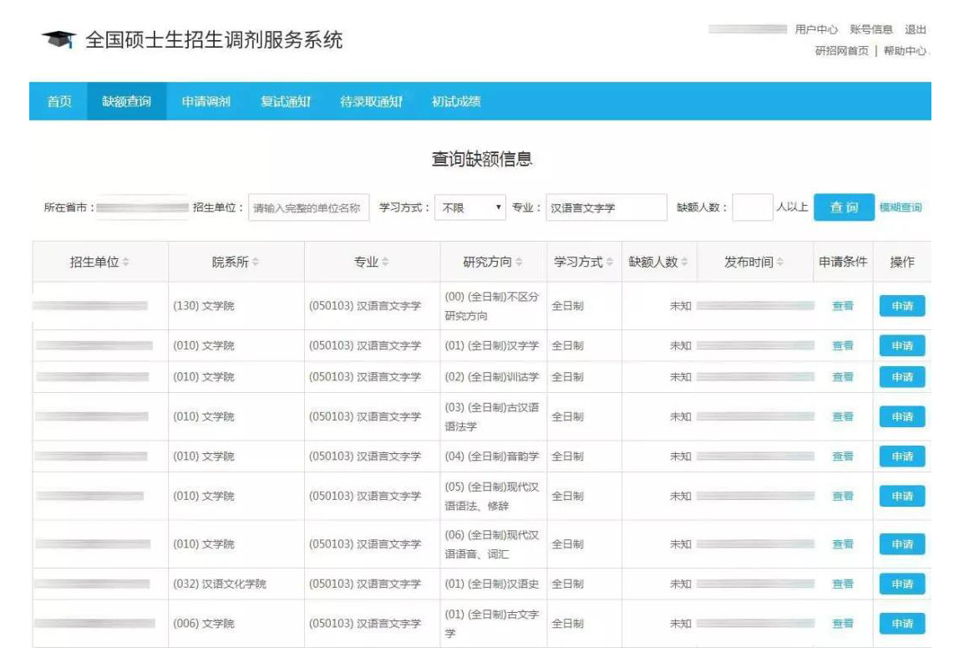Click 申请 for 音韵学 direction row
The height and width of the screenshot is (658, 959).
click(902, 457)
